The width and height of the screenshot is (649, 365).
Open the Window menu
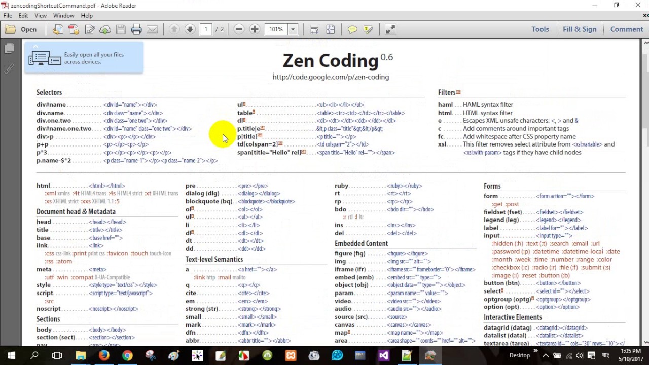click(x=63, y=16)
